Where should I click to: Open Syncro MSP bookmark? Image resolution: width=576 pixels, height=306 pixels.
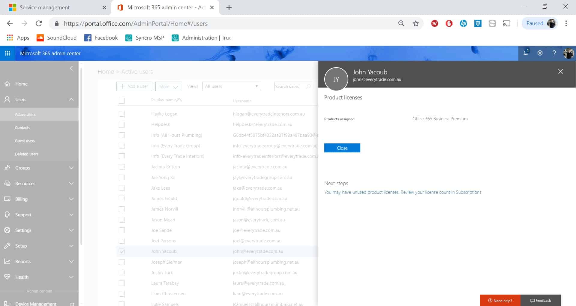(145, 38)
